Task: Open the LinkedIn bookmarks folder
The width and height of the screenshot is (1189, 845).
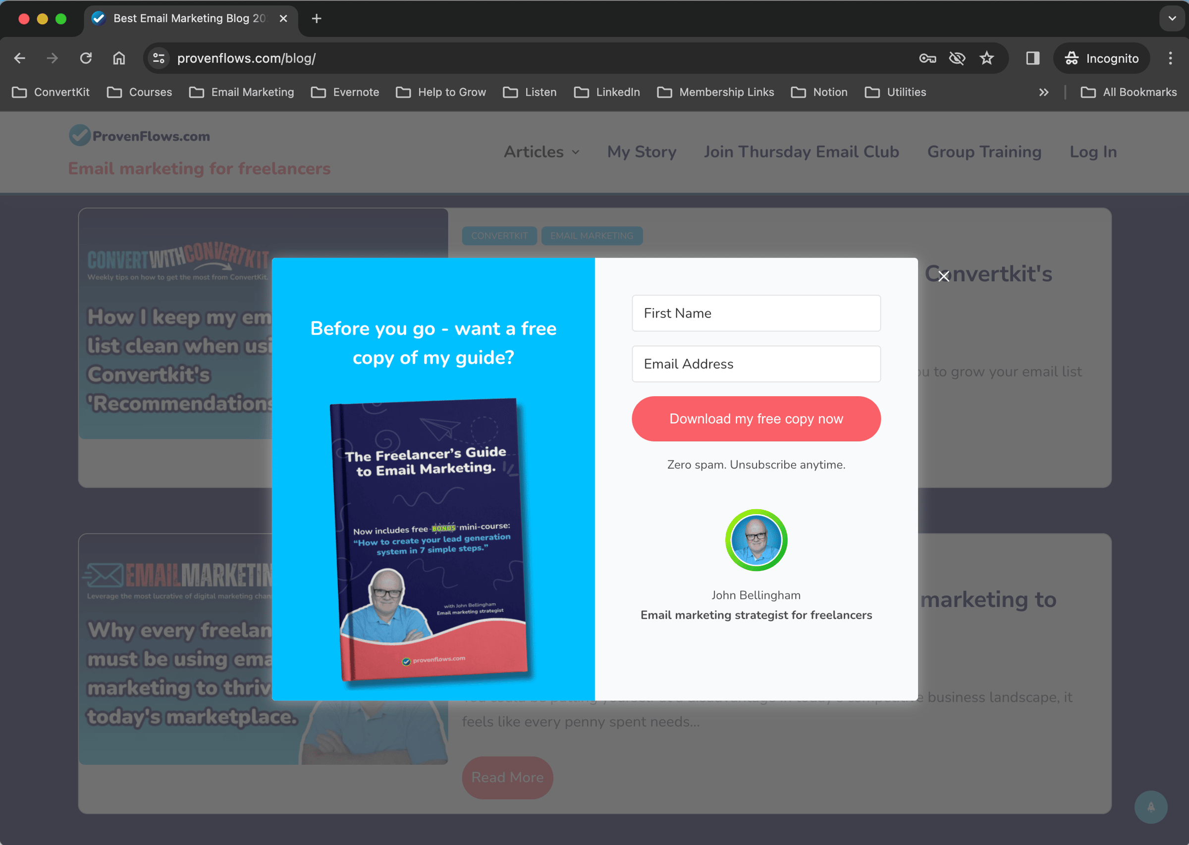Action: click(607, 92)
